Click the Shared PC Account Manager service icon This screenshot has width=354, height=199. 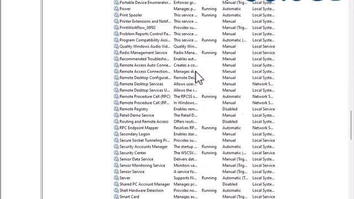click(x=116, y=184)
